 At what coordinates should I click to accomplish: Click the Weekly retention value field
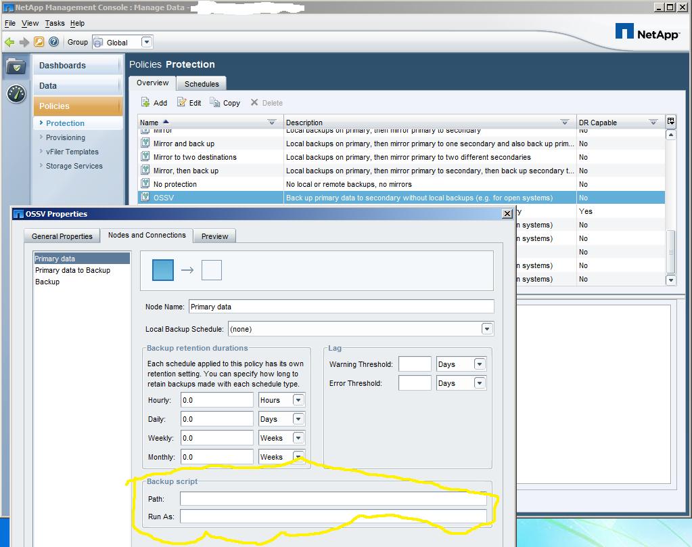tap(216, 438)
